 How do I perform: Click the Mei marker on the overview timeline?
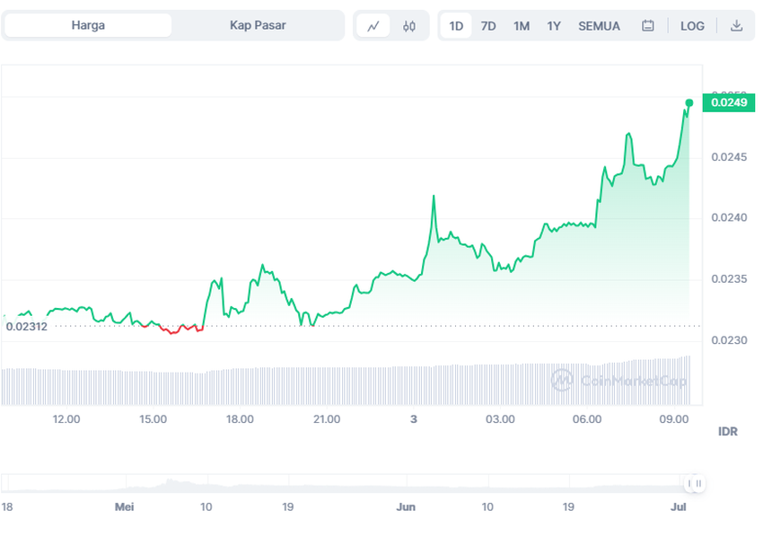coord(124,507)
